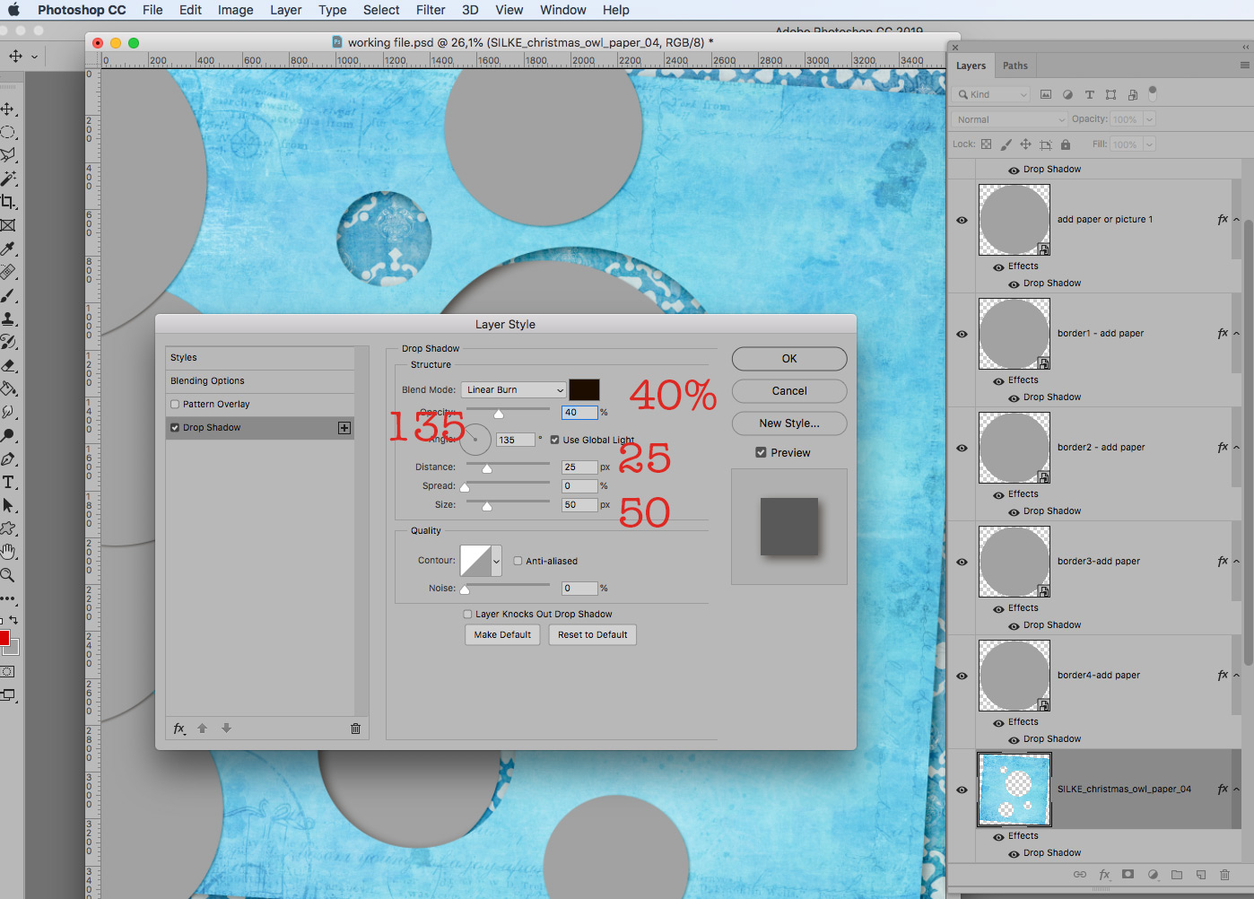
Task: Enable the Anti-aliased checkbox
Action: coord(518,561)
